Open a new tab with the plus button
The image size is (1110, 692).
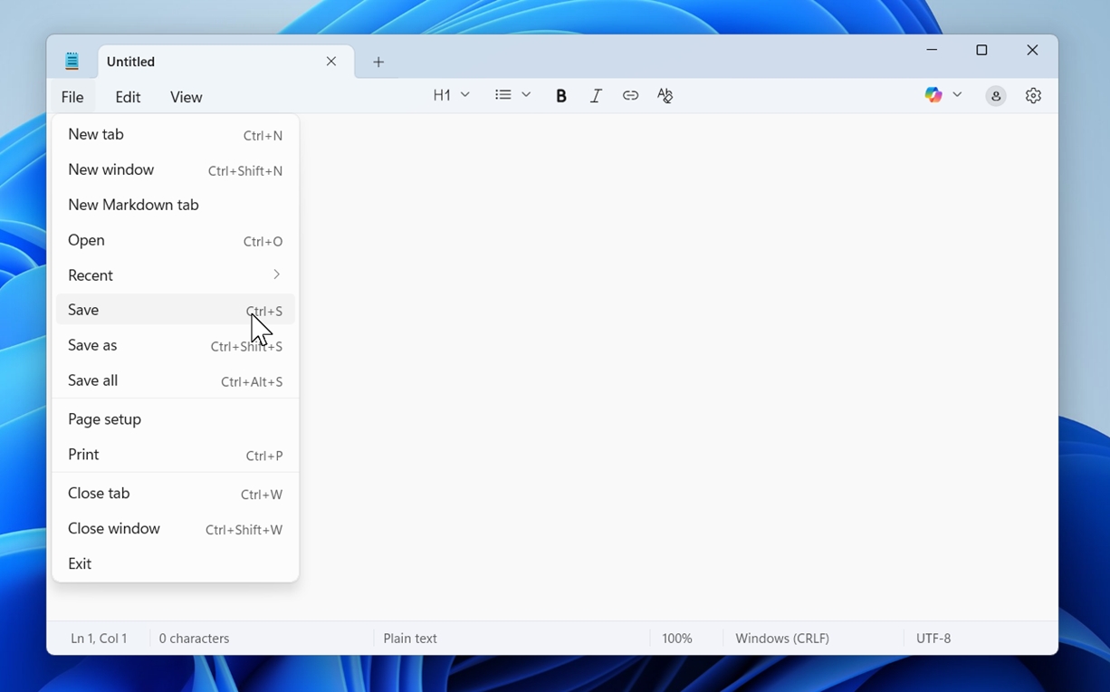pos(378,61)
